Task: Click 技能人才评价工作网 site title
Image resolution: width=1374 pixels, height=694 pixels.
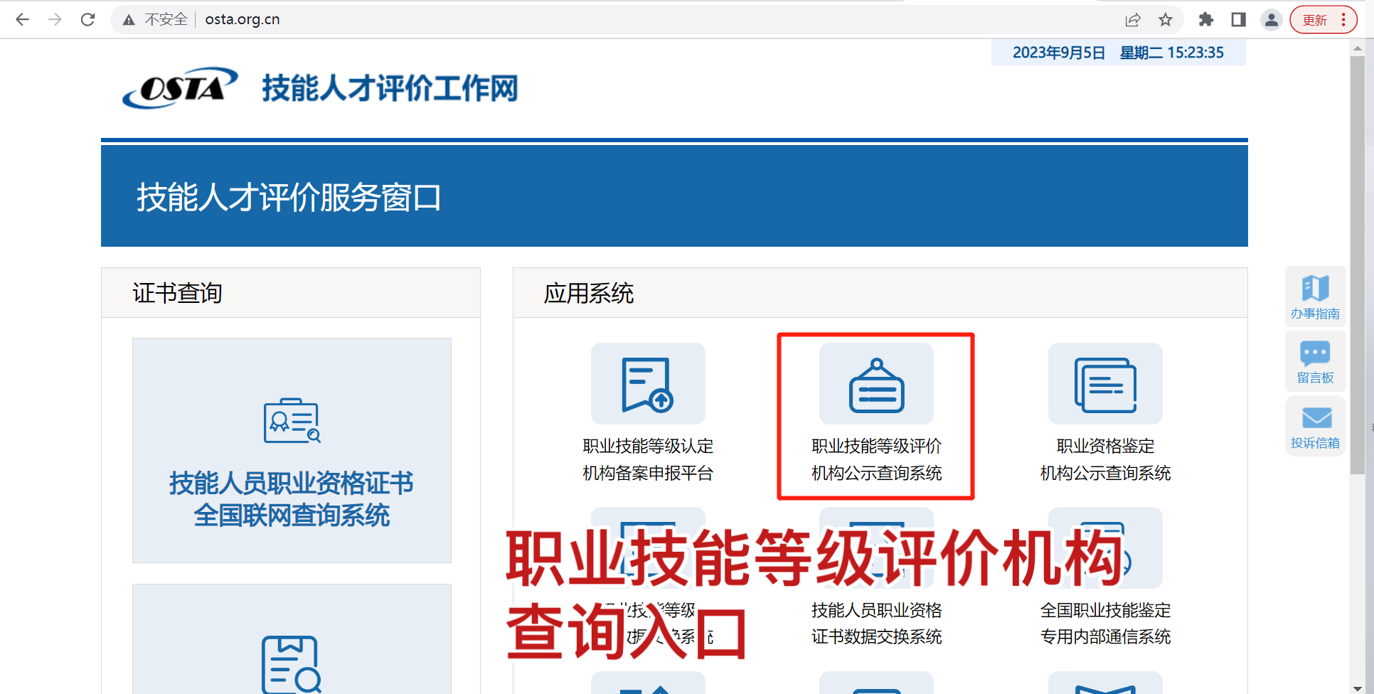Action: point(390,89)
